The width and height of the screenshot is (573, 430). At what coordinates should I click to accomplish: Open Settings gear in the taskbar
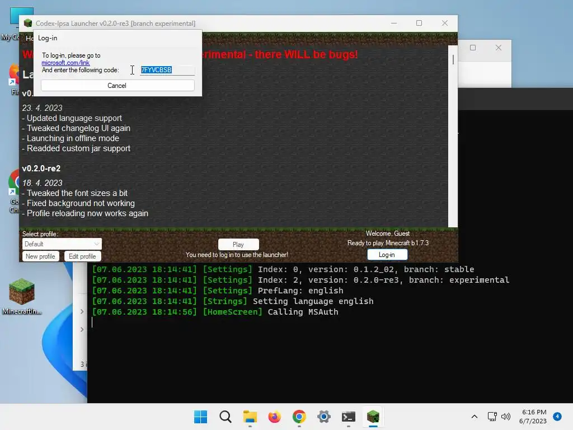coord(324,417)
